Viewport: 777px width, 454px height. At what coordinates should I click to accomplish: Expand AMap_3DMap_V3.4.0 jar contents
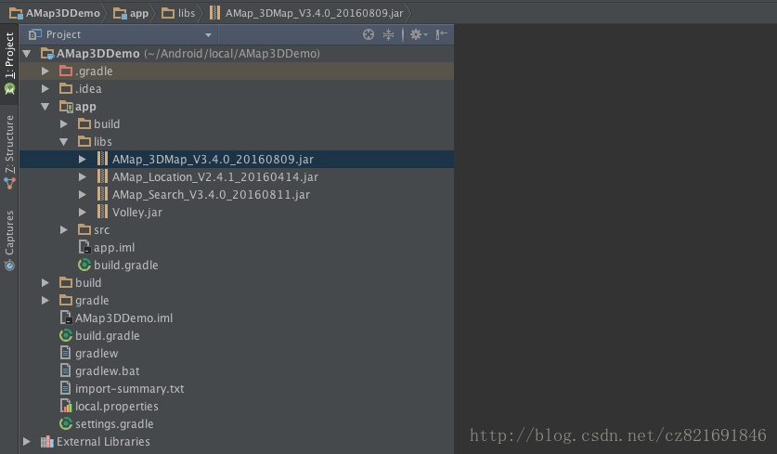tap(83, 159)
